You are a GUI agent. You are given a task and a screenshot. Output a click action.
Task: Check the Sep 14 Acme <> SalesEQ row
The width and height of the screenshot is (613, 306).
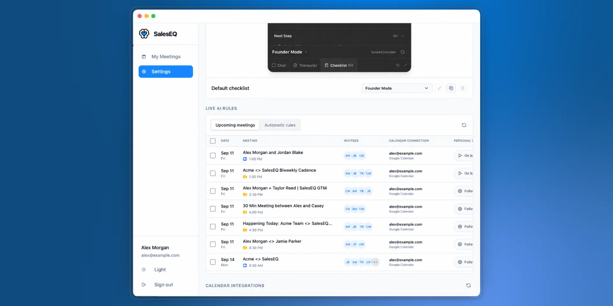pyautogui.click(x=213, y=262)
